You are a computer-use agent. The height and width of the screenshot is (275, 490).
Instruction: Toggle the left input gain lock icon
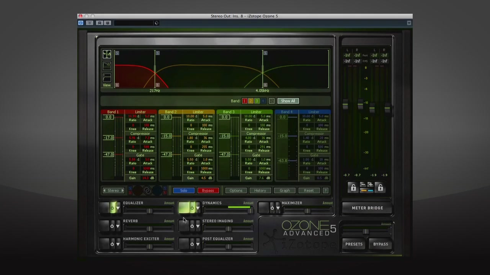pyautogui.click(x=353, y=188)
